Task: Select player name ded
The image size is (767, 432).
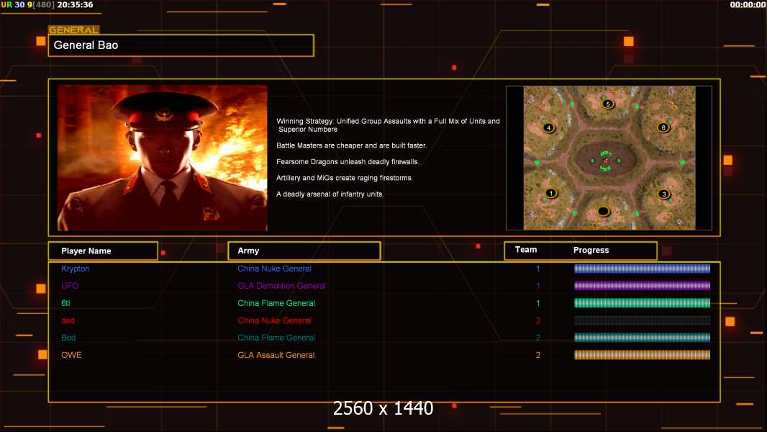Action: point(68,320)
